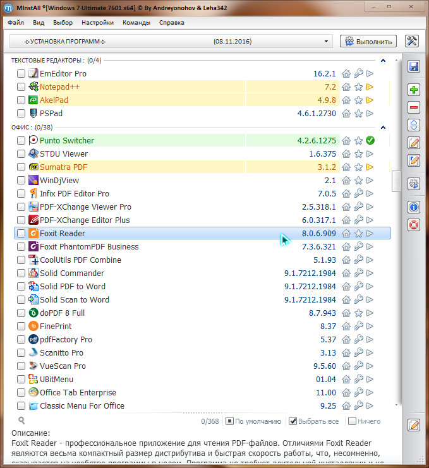429x468 pixels.
Task: Click the star icon in the Foxit Reader row
Action: (358, 234)
